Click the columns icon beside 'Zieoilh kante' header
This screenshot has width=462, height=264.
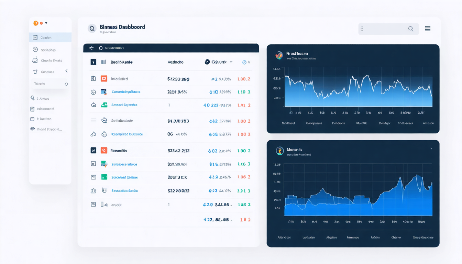point(103,62)
